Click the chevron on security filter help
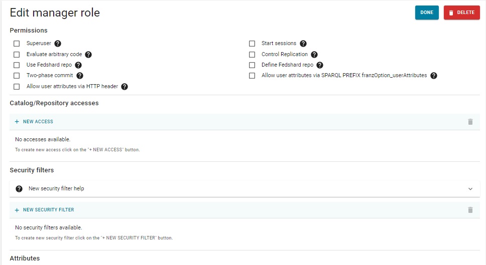 click(470, 189)
